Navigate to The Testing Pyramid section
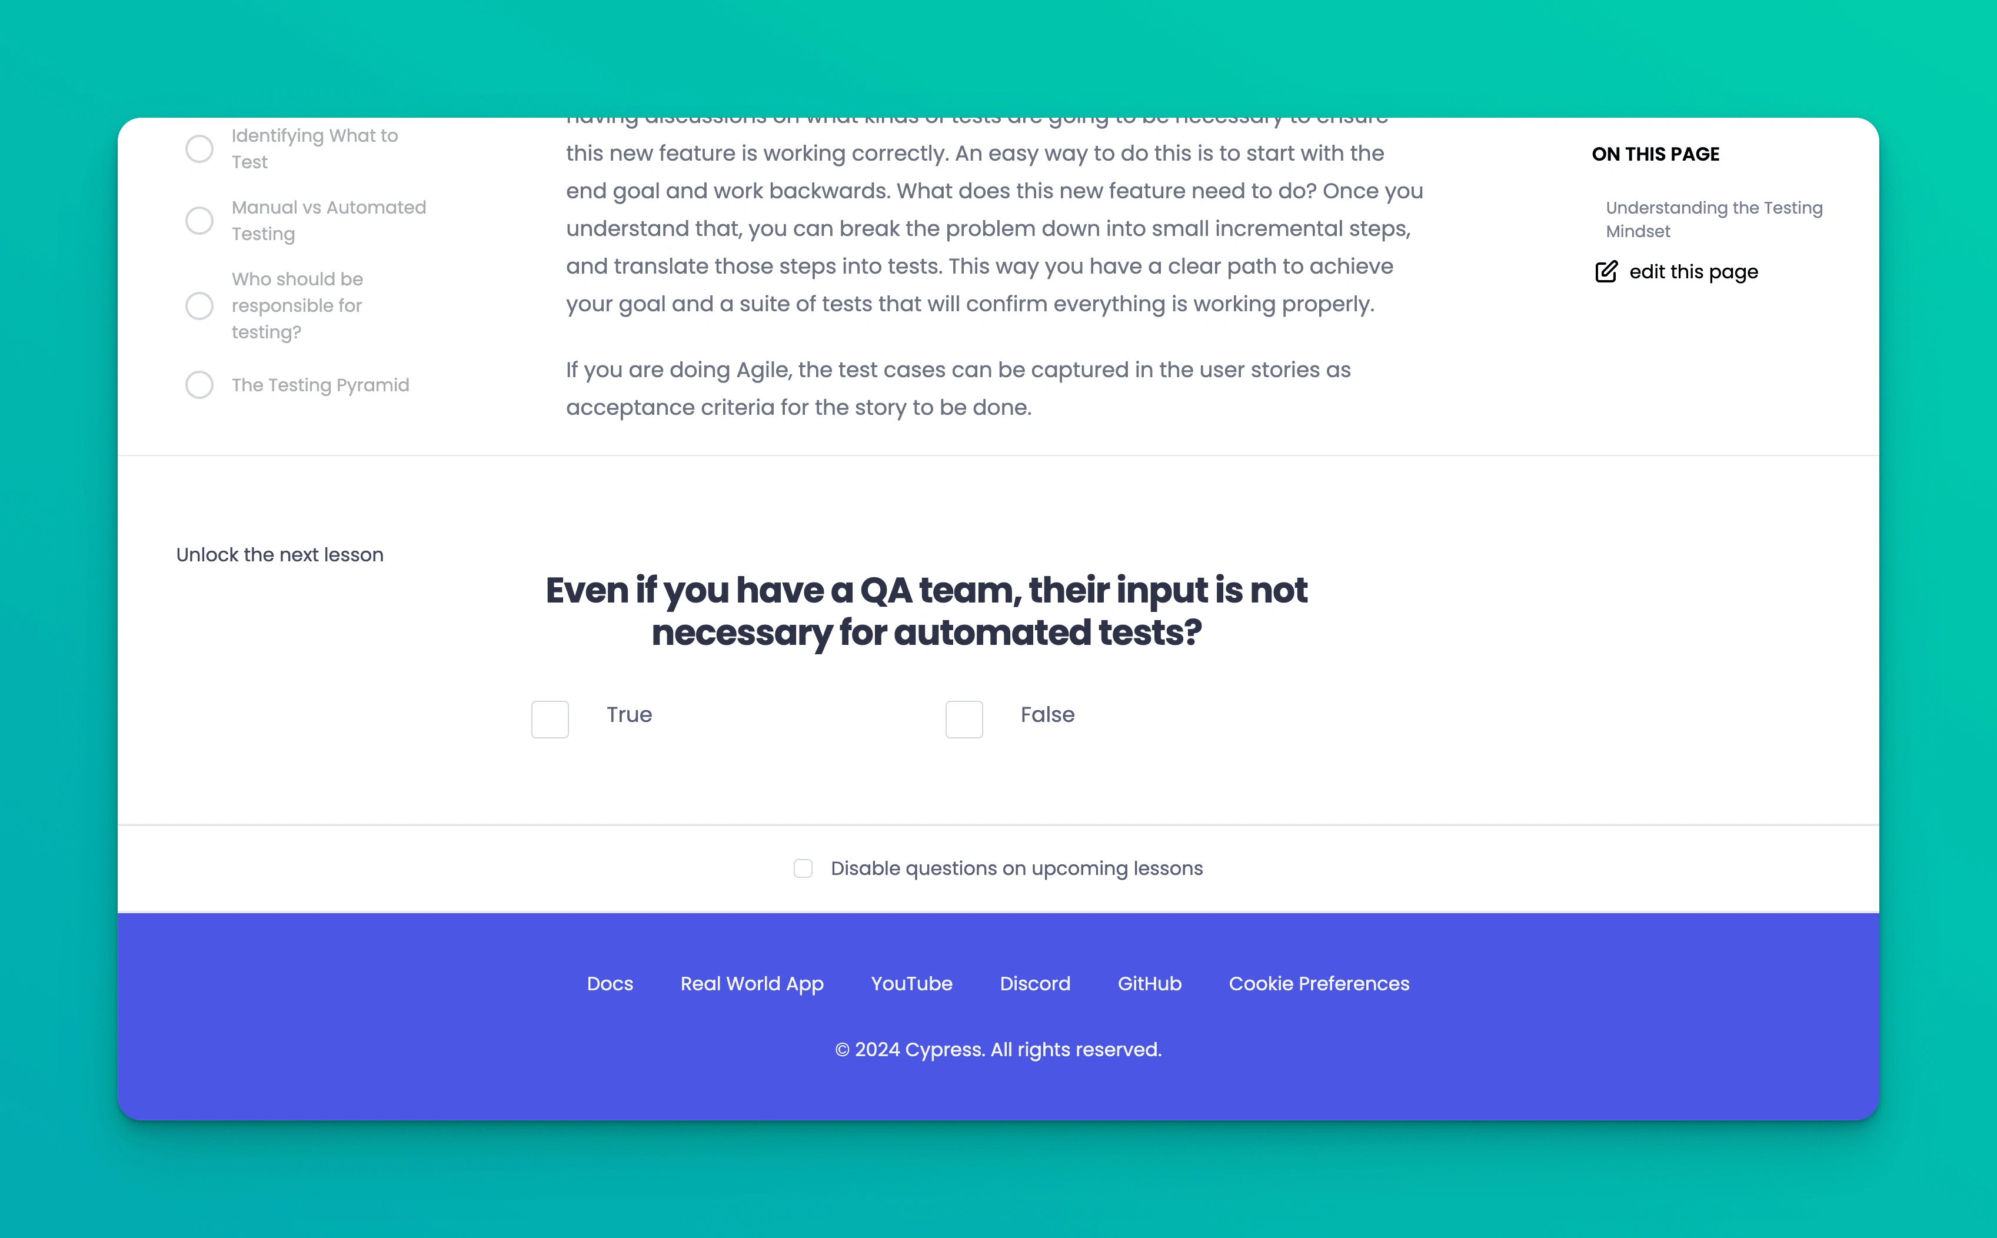The height and width of the screenshot is (1238, 1997). (319, 385)
